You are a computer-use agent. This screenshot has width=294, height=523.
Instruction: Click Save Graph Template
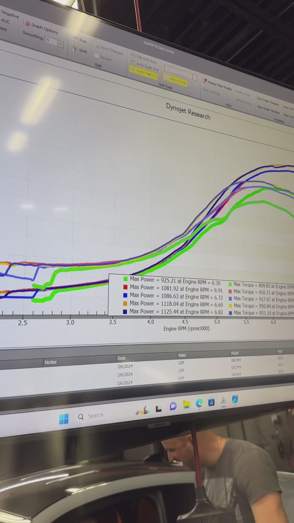(x=268, y=101)
